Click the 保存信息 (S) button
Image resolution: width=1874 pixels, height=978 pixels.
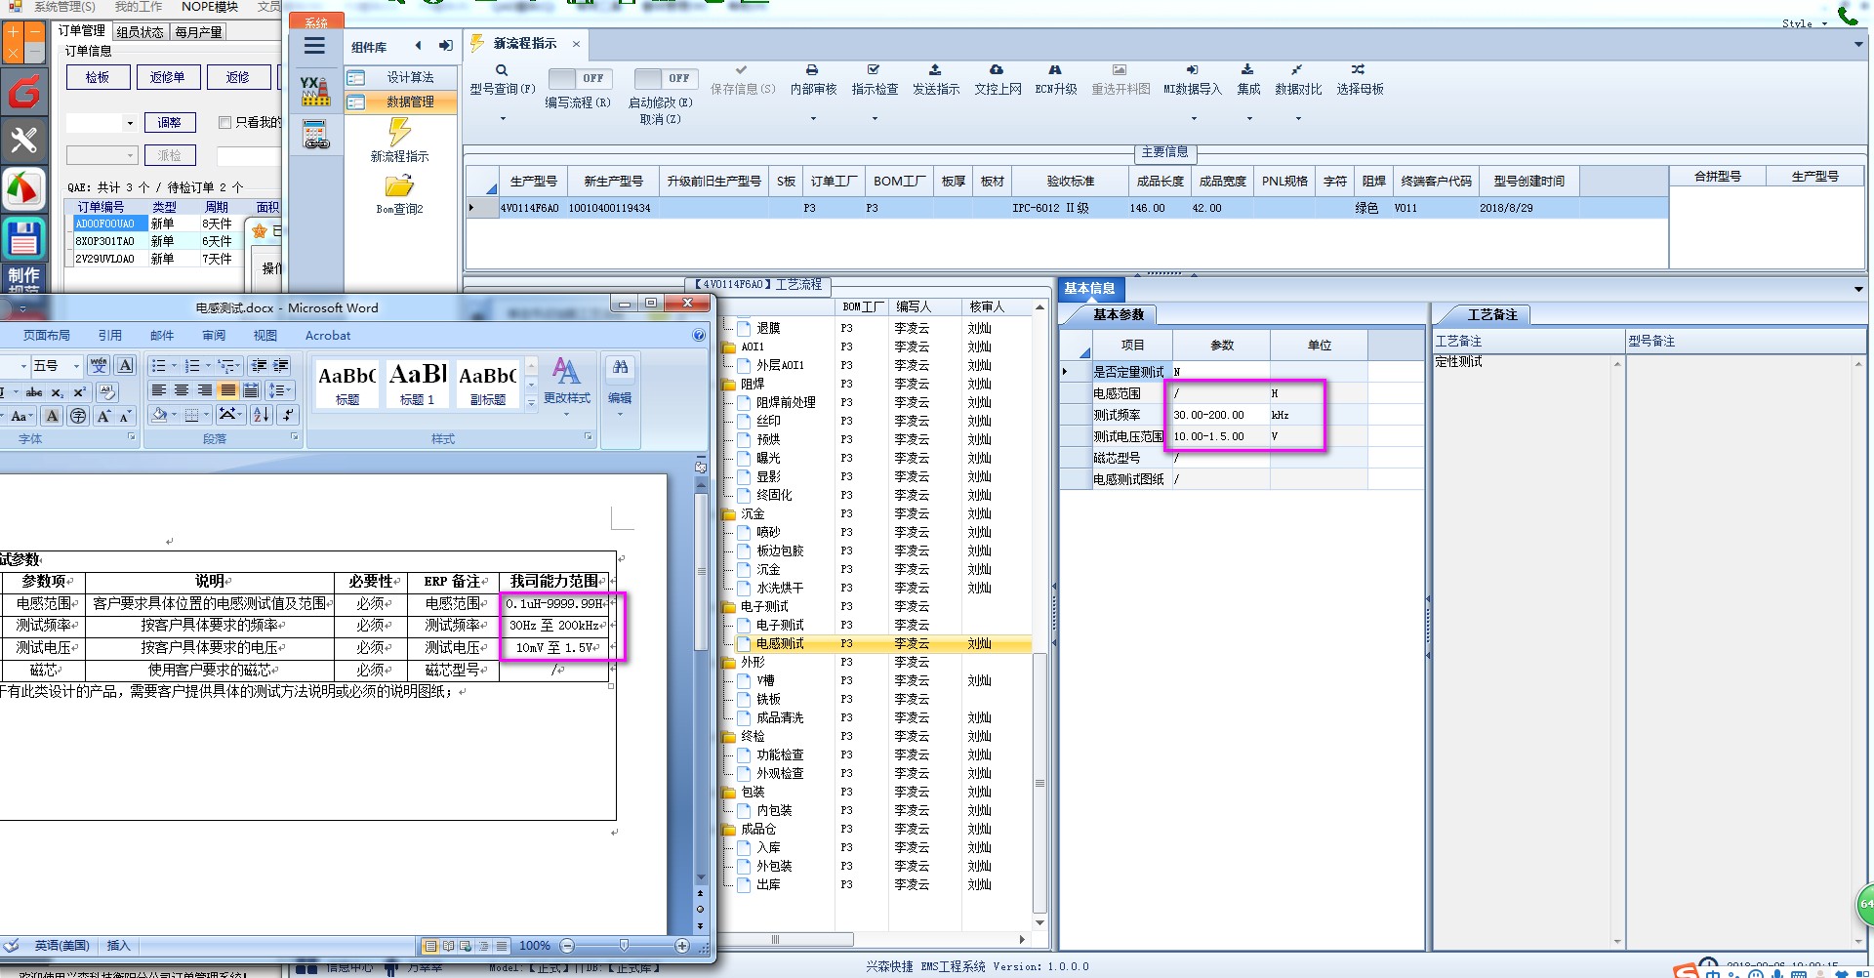click(743, 80)
